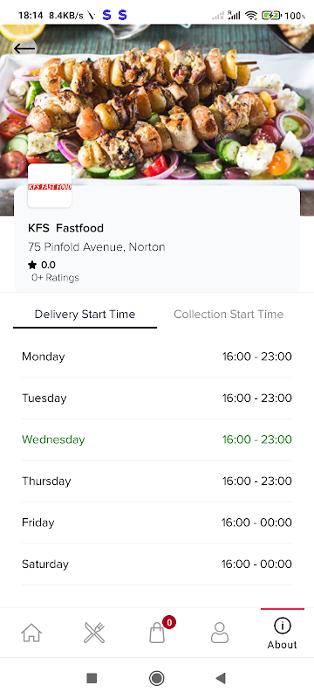Tap the star rating icon

pyautogui.click(x=32, y=266)
